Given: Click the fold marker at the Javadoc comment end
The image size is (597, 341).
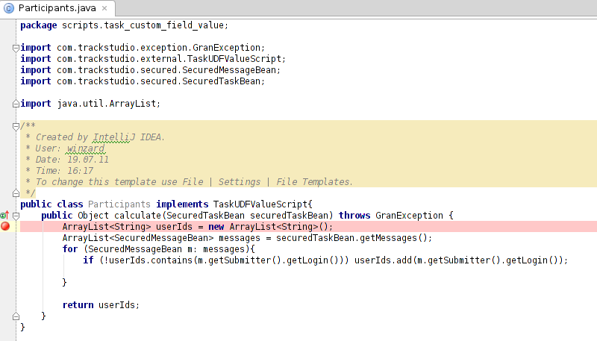Looking at the screenshot, I should click(x=16, y=193).
